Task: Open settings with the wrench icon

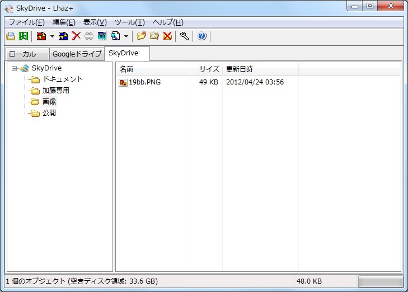Action: coord(184,36)
